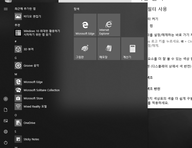Image resolution: width=192 pixels, height=148 pixels.
Task: Select the M letter group header
Action: (x=16, y=74)
